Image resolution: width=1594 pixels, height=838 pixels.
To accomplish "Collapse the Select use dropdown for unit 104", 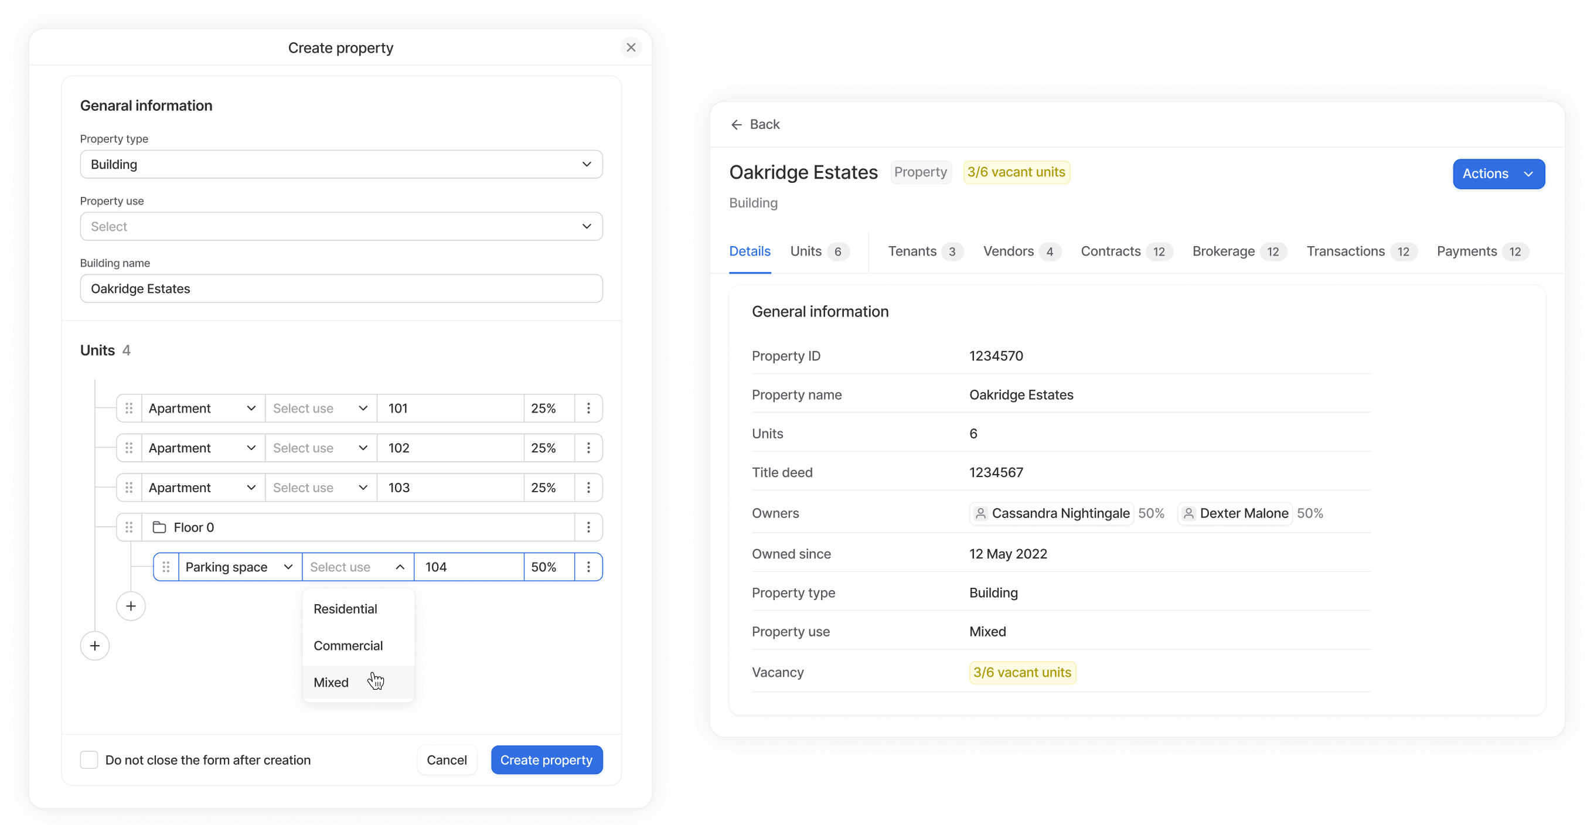I will coord(358,567).
